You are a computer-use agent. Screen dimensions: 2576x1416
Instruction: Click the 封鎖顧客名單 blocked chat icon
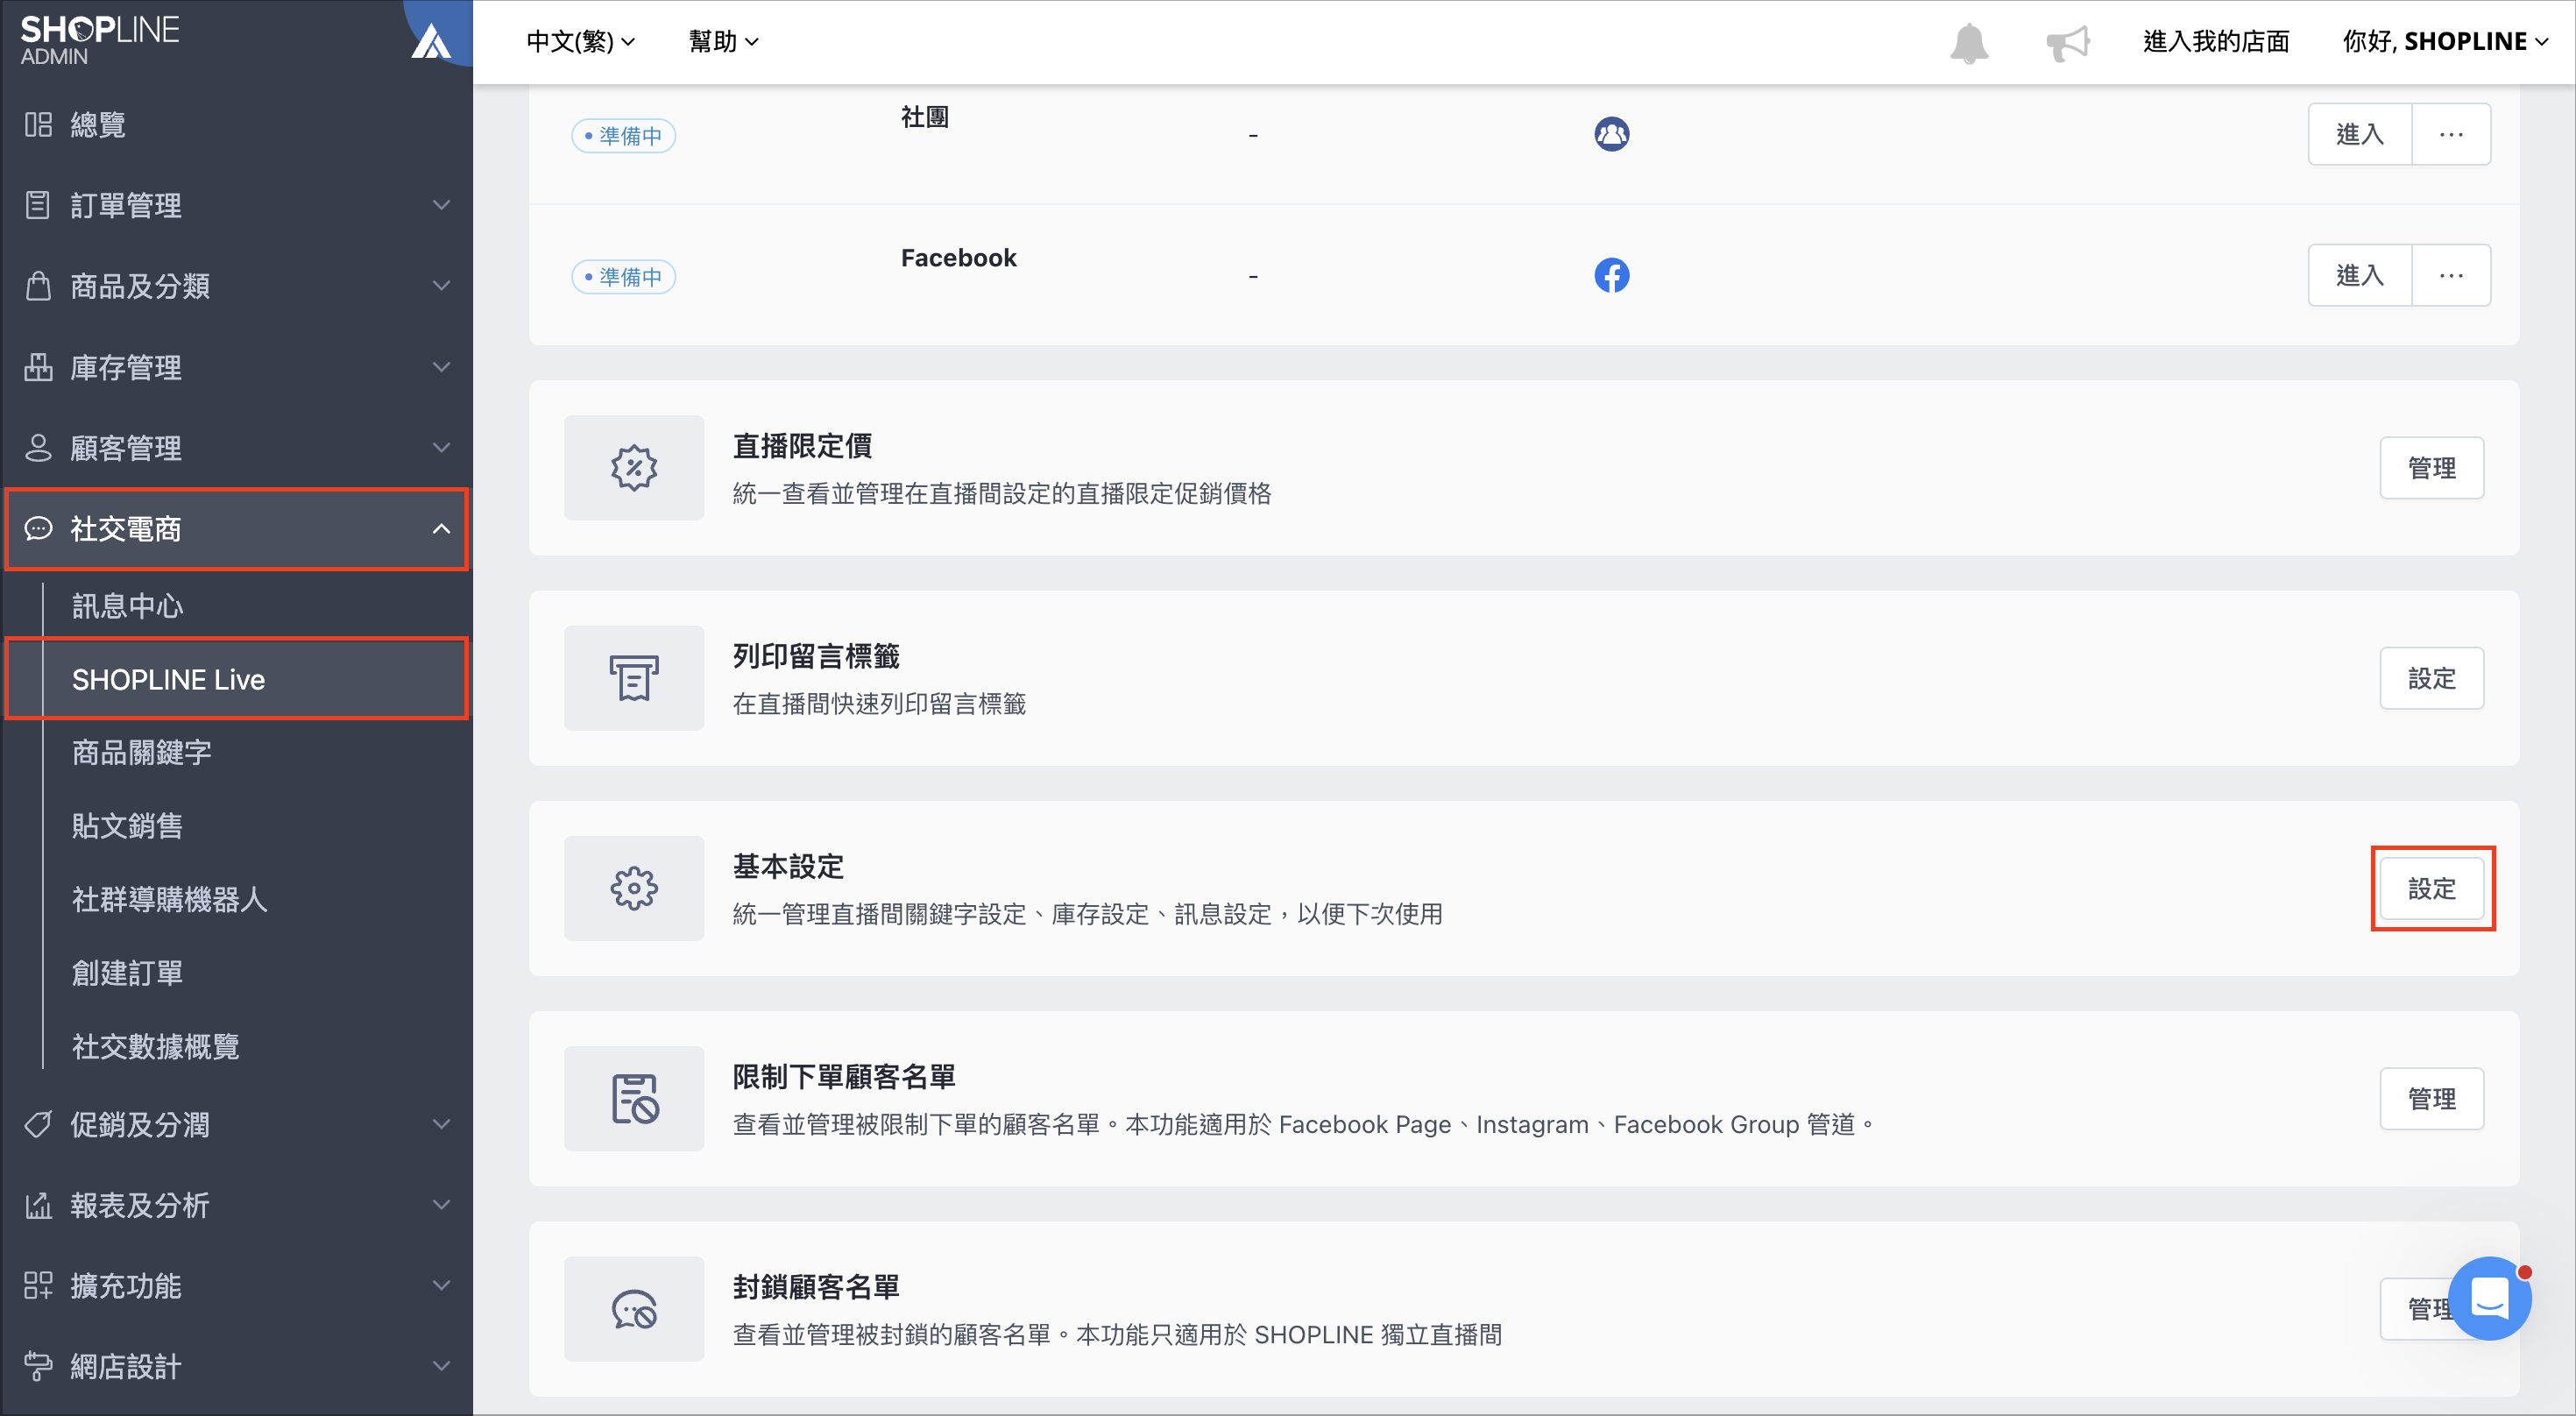[634, 1308]
